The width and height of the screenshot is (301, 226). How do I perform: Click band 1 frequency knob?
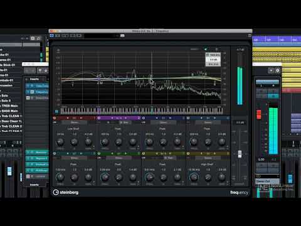(x=60, y=142)
